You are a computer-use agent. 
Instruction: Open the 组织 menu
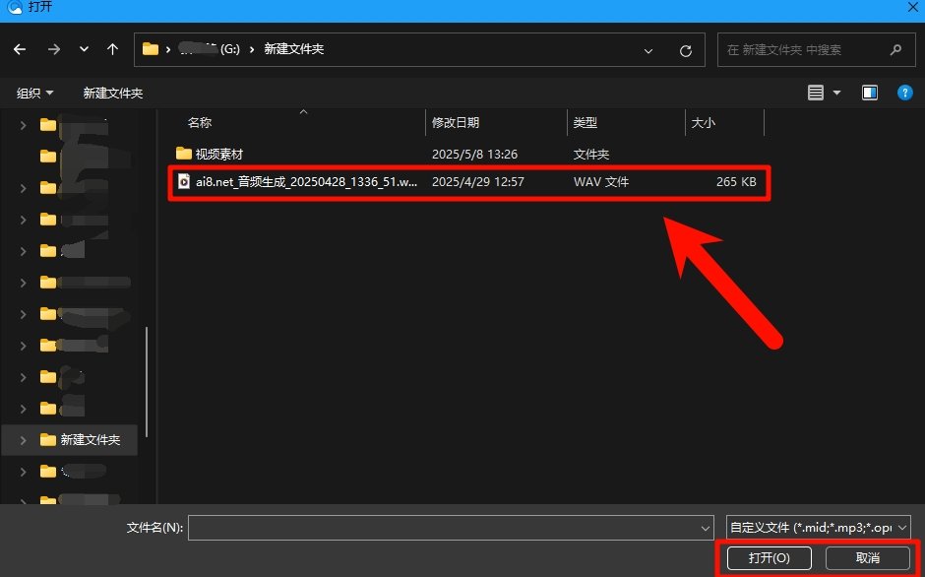[33, 92]
